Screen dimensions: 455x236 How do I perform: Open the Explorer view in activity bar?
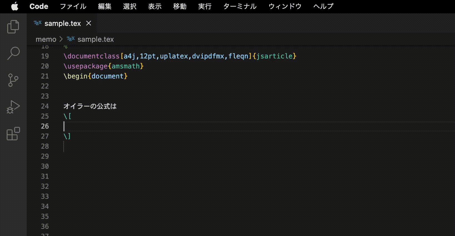(13, 27)
